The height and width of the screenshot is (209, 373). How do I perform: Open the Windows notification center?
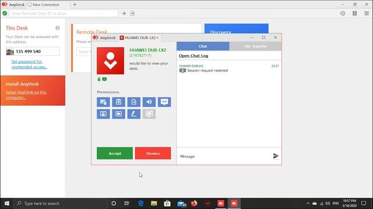364,203
